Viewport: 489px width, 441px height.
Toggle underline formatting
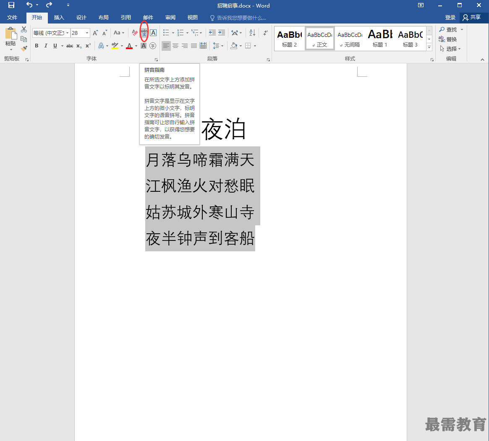[x=55, y=46]
